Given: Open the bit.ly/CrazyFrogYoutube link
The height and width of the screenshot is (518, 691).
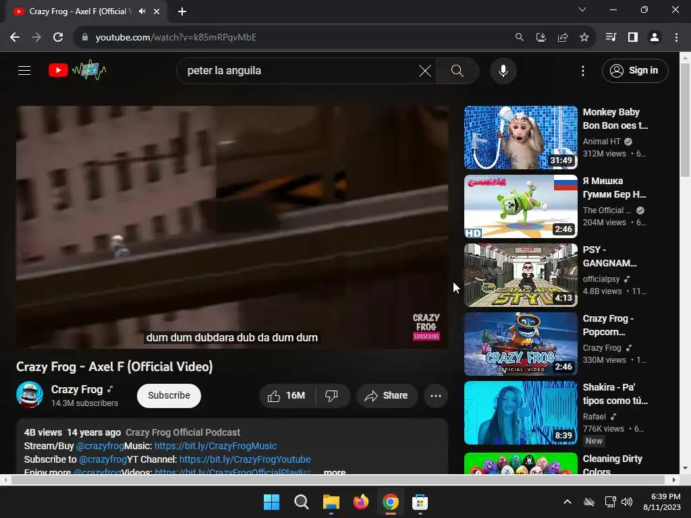Looking at the screenshot, I should pyautogui.click(x=244, y=459).
